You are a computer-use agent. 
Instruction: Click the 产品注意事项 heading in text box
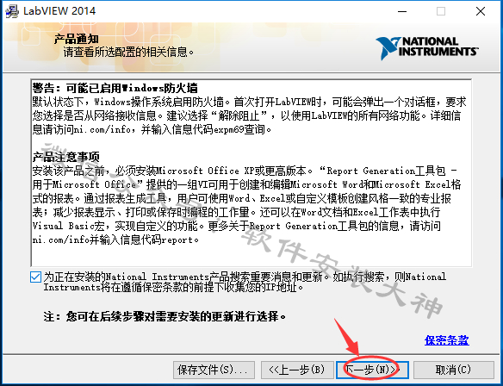click(65, 157)
